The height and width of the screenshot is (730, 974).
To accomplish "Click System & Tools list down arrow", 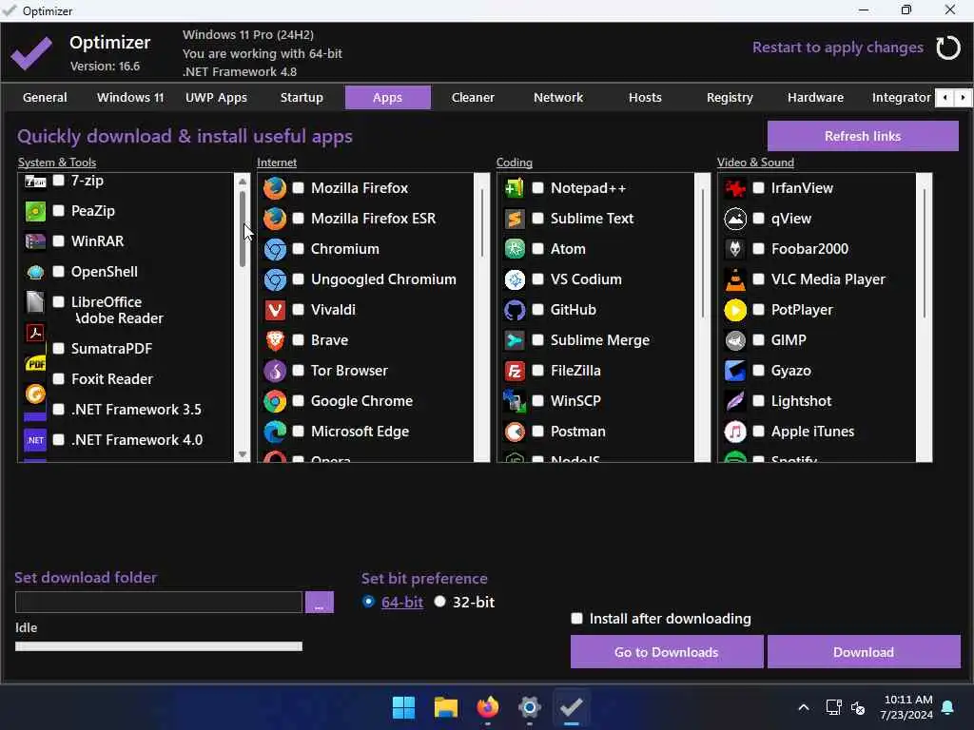I will (x=243, y=454).
